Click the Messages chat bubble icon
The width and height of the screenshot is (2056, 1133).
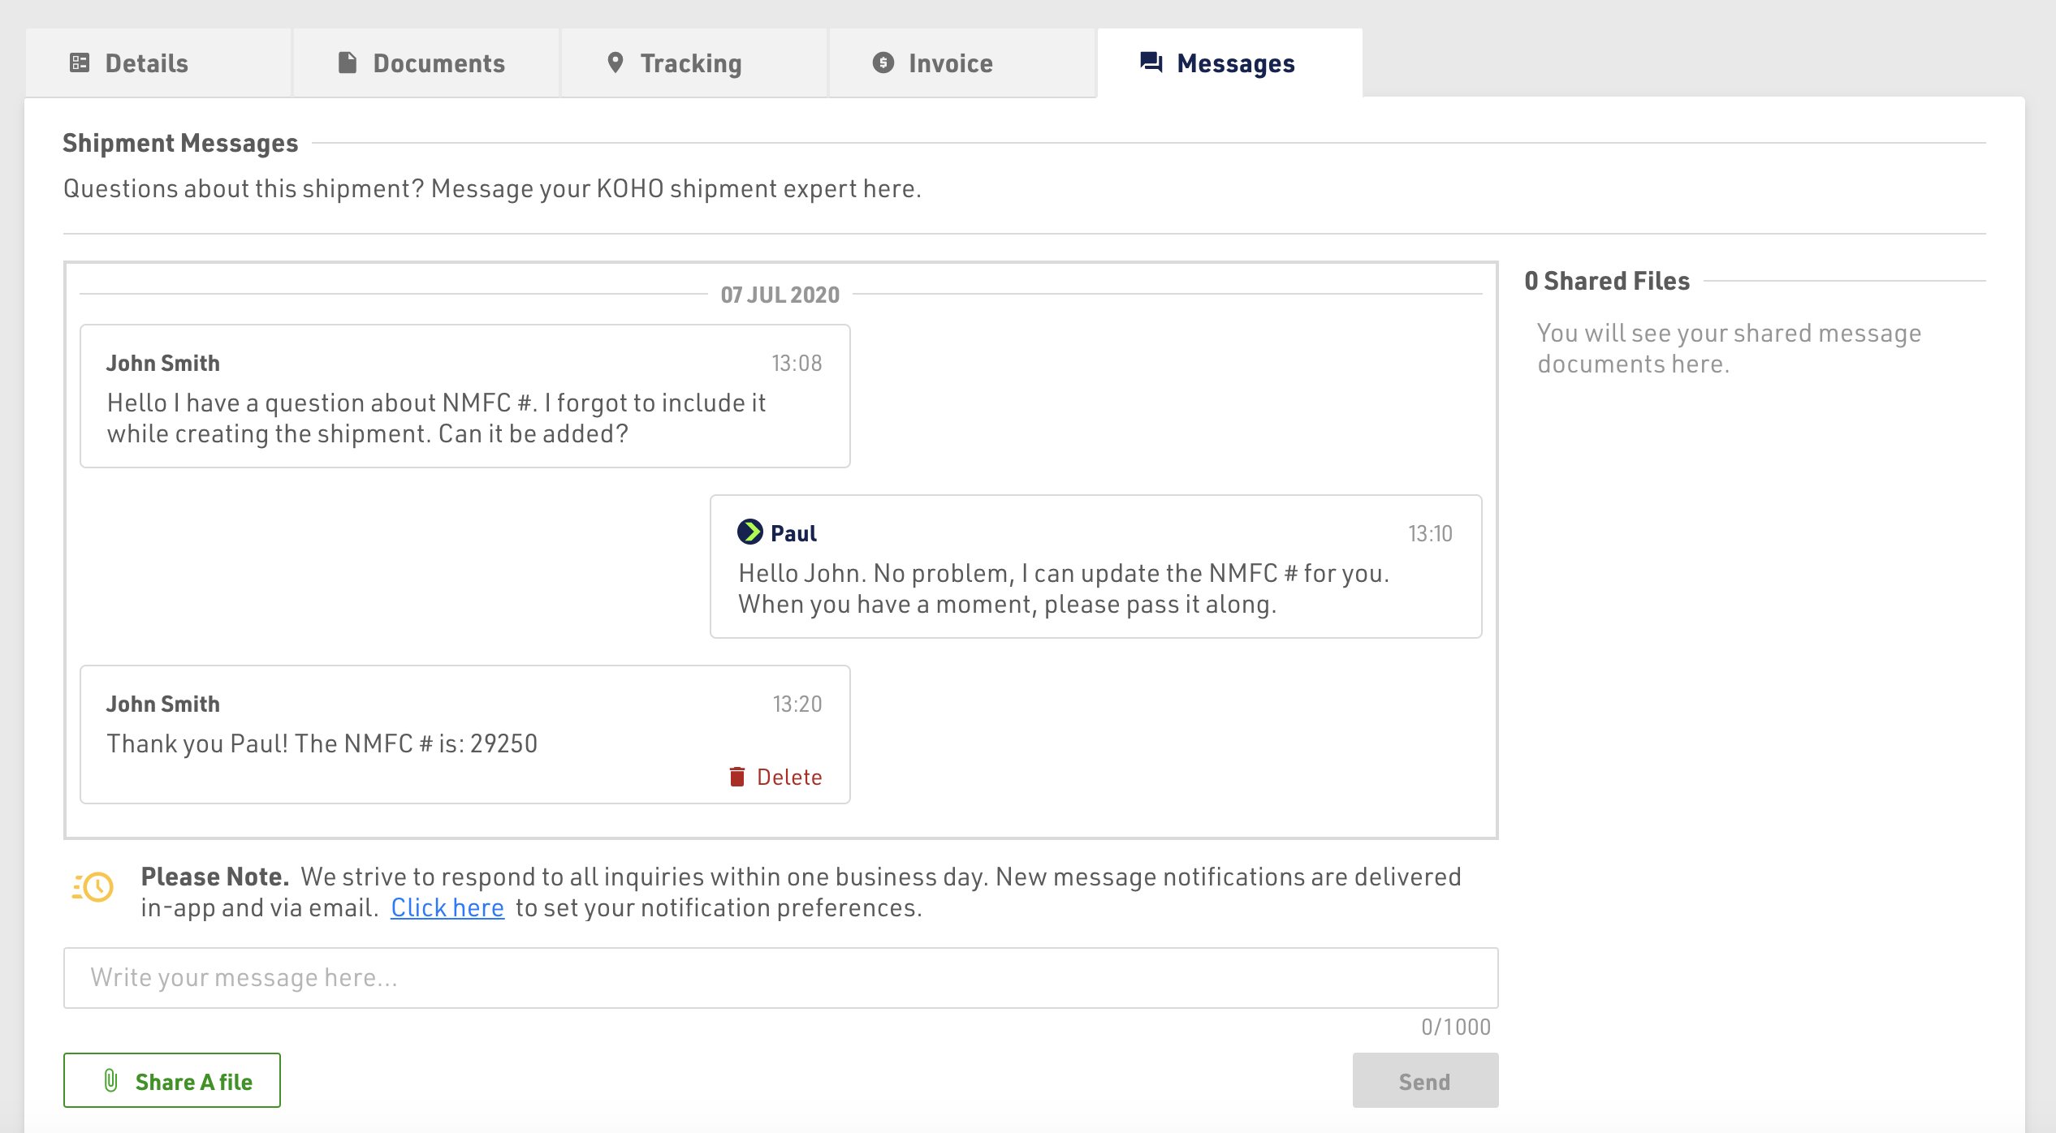1151,63
